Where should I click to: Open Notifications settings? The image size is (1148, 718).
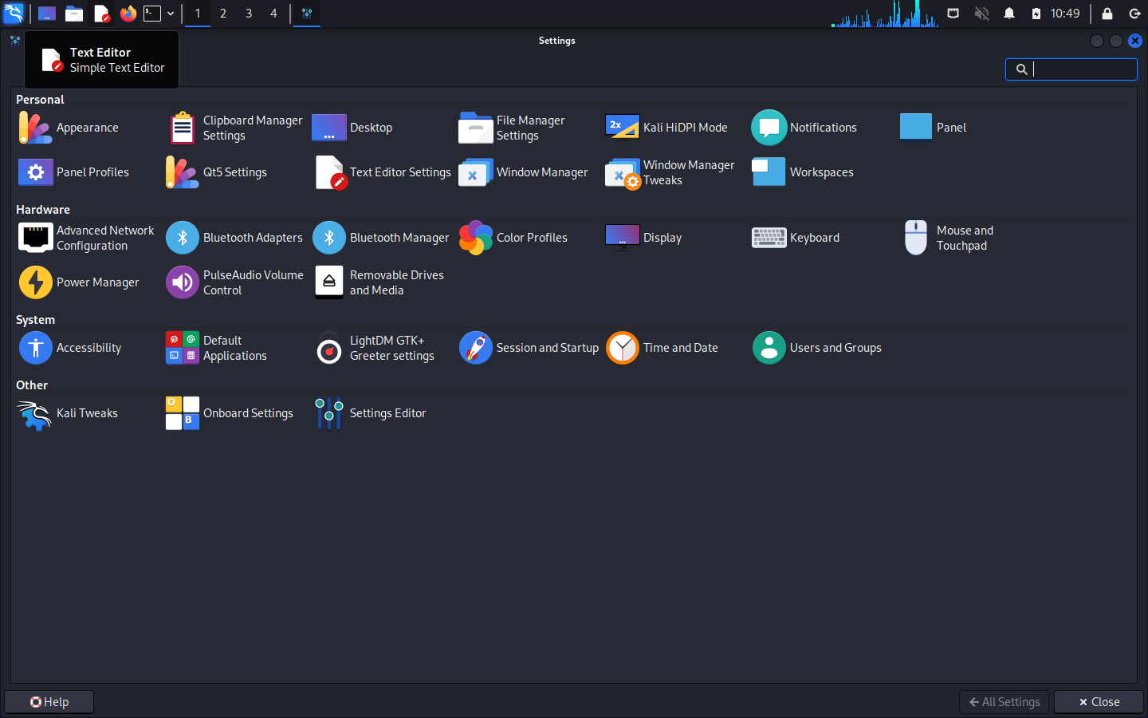tap(804, 128)
